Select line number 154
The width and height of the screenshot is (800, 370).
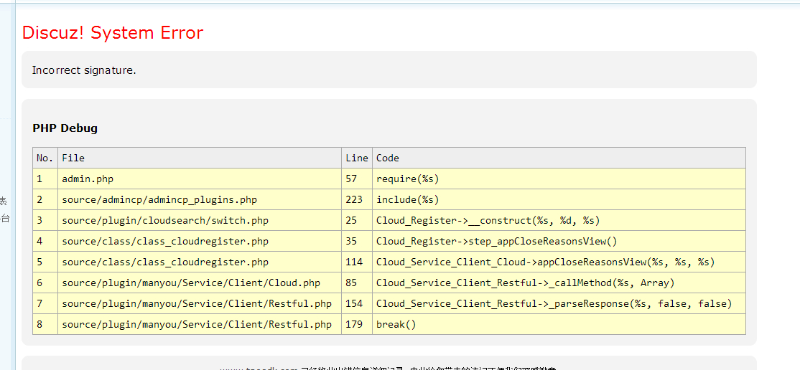(x=357, y=304)
